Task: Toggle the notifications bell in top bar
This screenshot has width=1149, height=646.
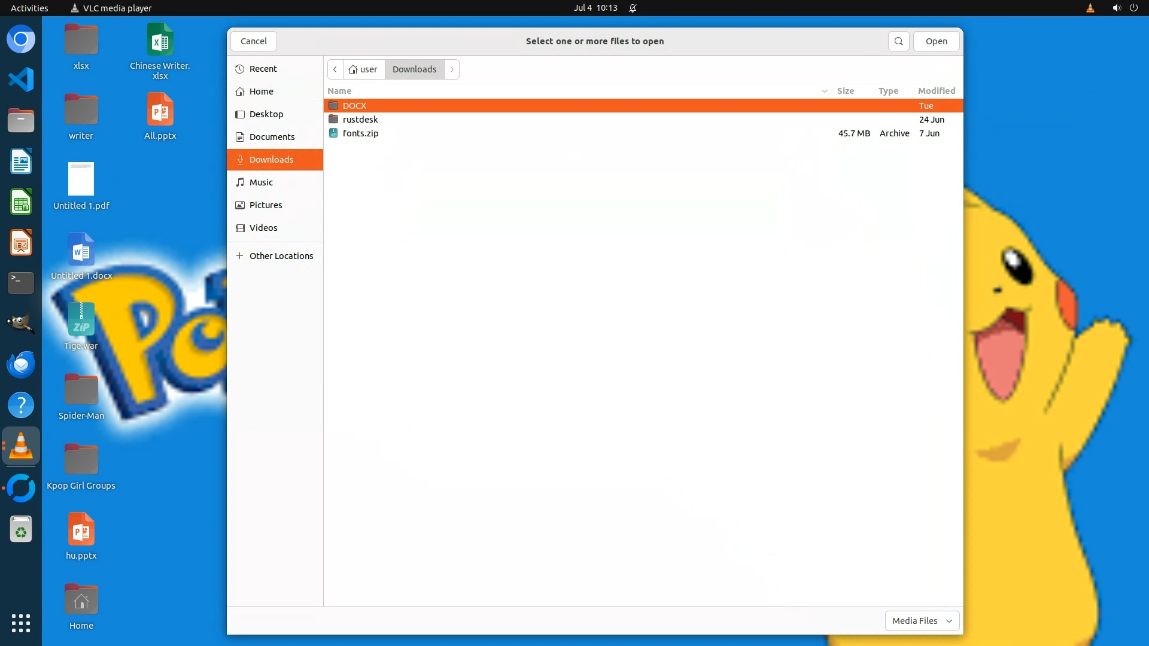Action: 633,8
